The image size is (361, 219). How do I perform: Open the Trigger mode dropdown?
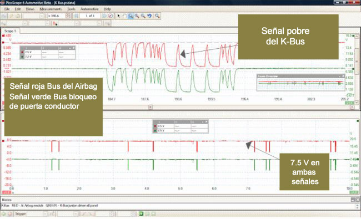point(46,213)
